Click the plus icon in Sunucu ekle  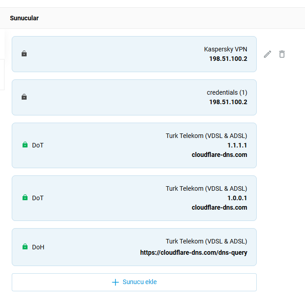pos(116,282)
